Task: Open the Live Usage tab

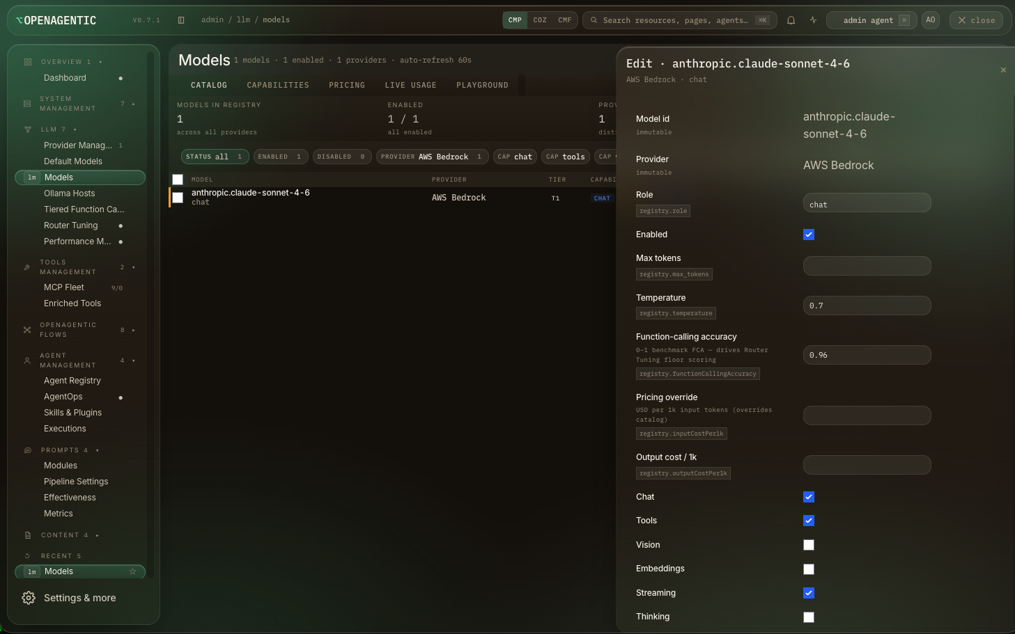Action: [411, 85]
